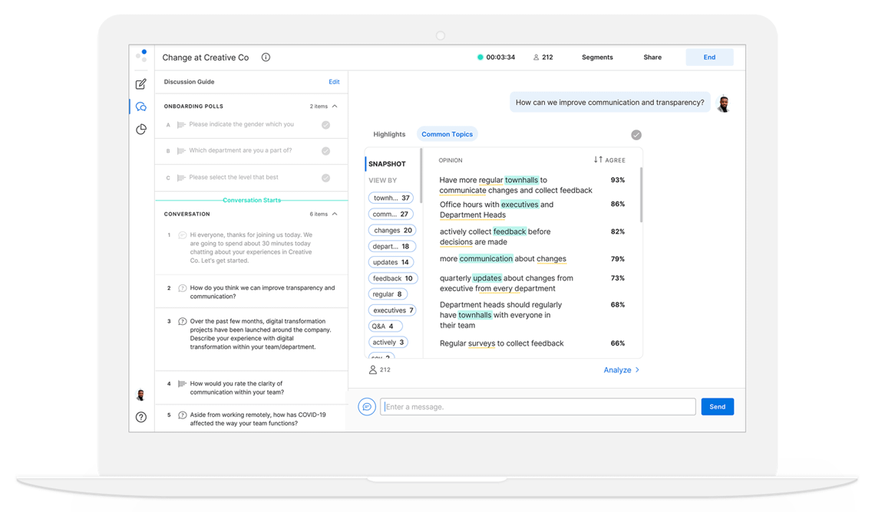Viewport: 875px width, 512px height.
Task: Click the moderator avatar beside the question bubble
Action: coord(724,103)
